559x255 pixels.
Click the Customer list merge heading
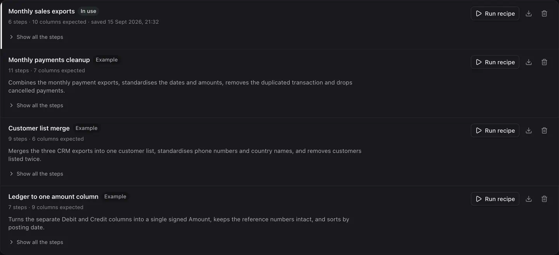click(39, 128)
